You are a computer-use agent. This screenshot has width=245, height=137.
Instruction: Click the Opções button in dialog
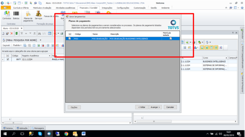pos(74,107)
